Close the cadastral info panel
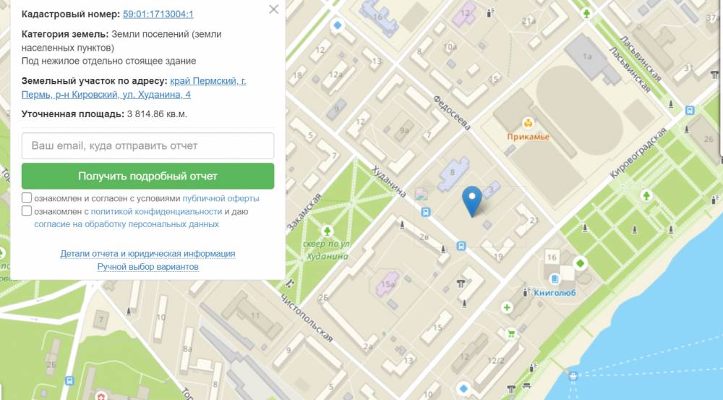This screenshot has height=400, width=723. coord(273,9)
